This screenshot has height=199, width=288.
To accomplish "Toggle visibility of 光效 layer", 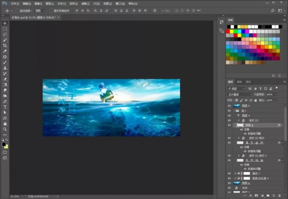I will tap(229, 188).
